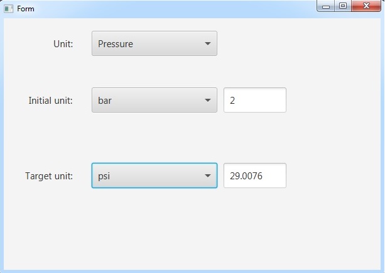Click the "psi" text in Target unit selector

(x=104, y=176)
